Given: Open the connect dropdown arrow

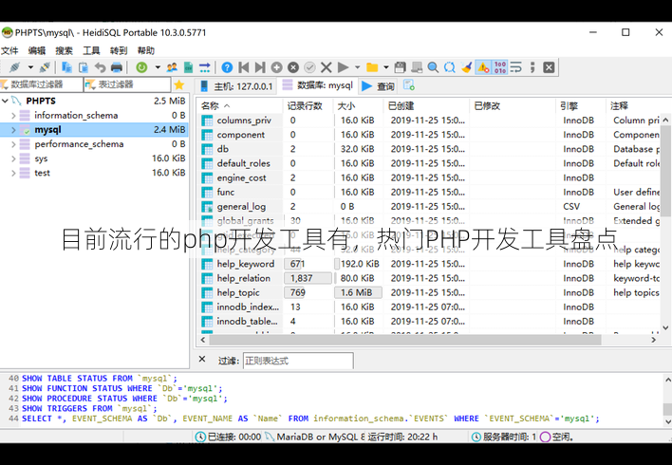Looking at the screenshot, I should tap(30, 67).
